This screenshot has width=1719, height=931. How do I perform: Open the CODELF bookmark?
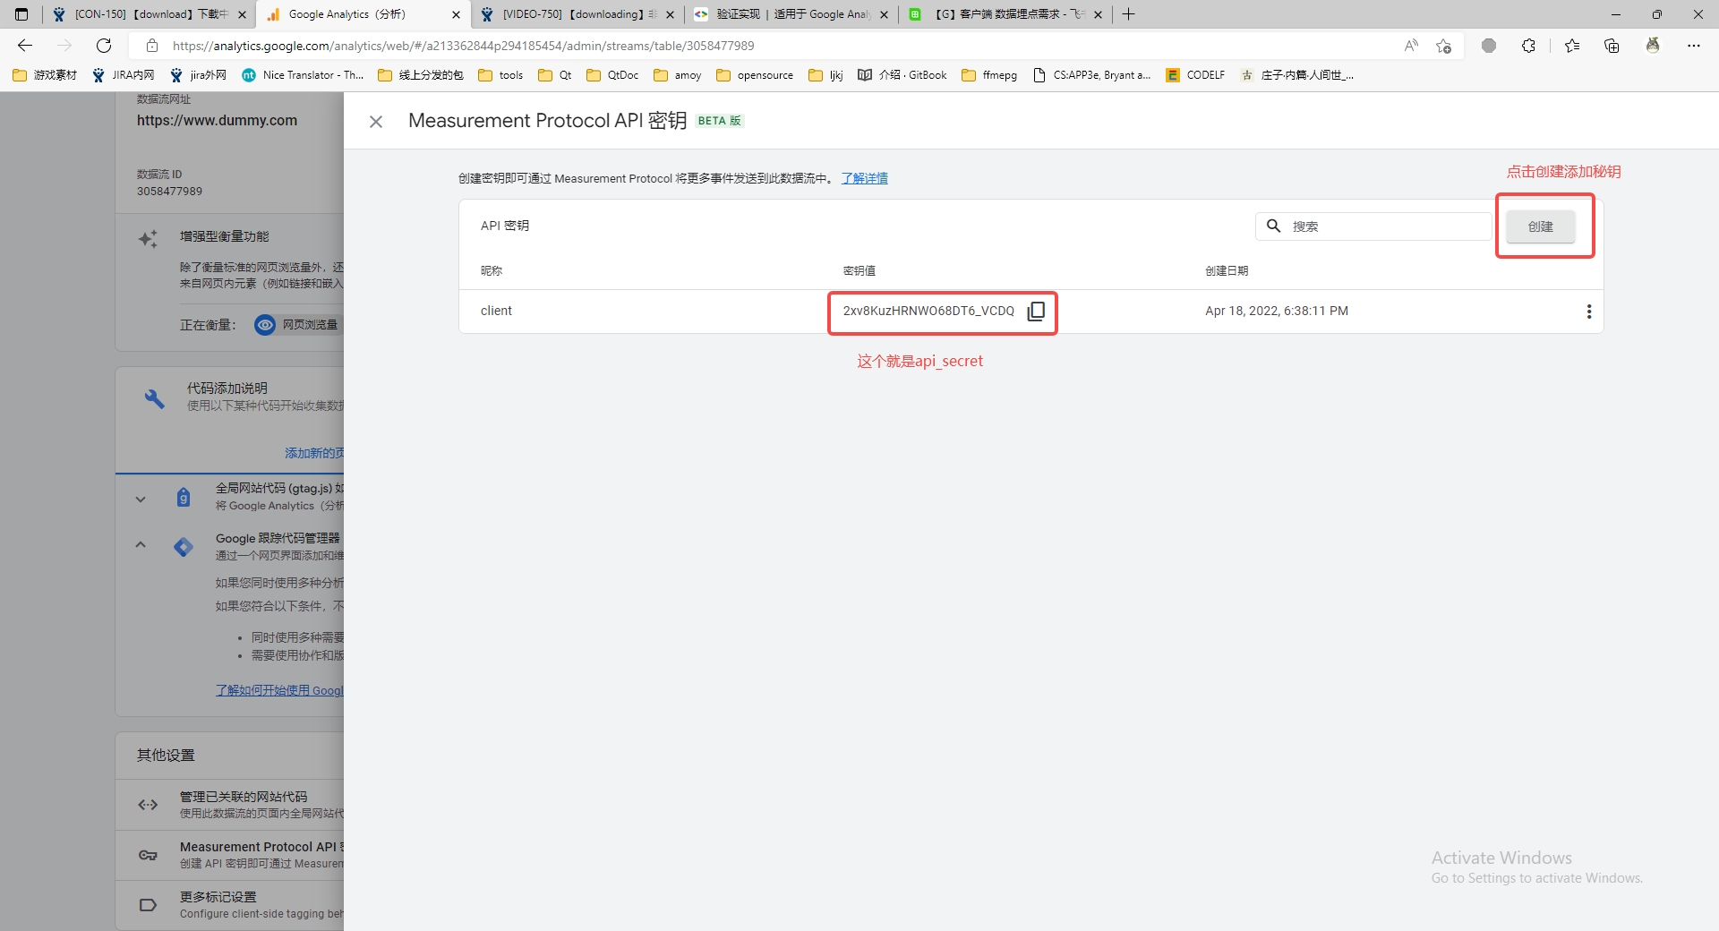(x=1195, y=75)
